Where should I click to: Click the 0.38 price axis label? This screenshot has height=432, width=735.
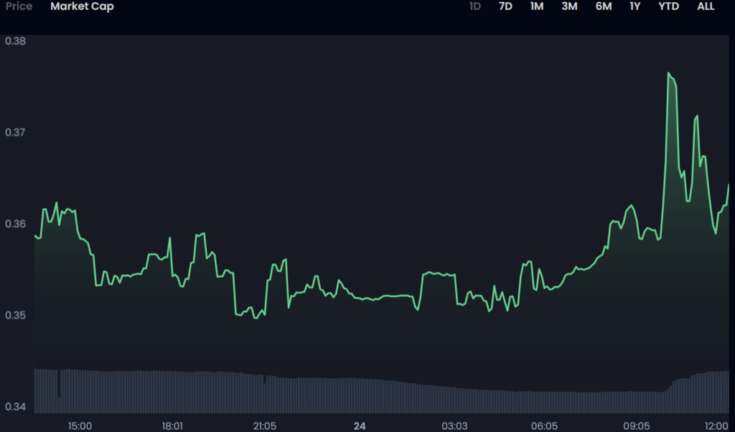[15, 42]
